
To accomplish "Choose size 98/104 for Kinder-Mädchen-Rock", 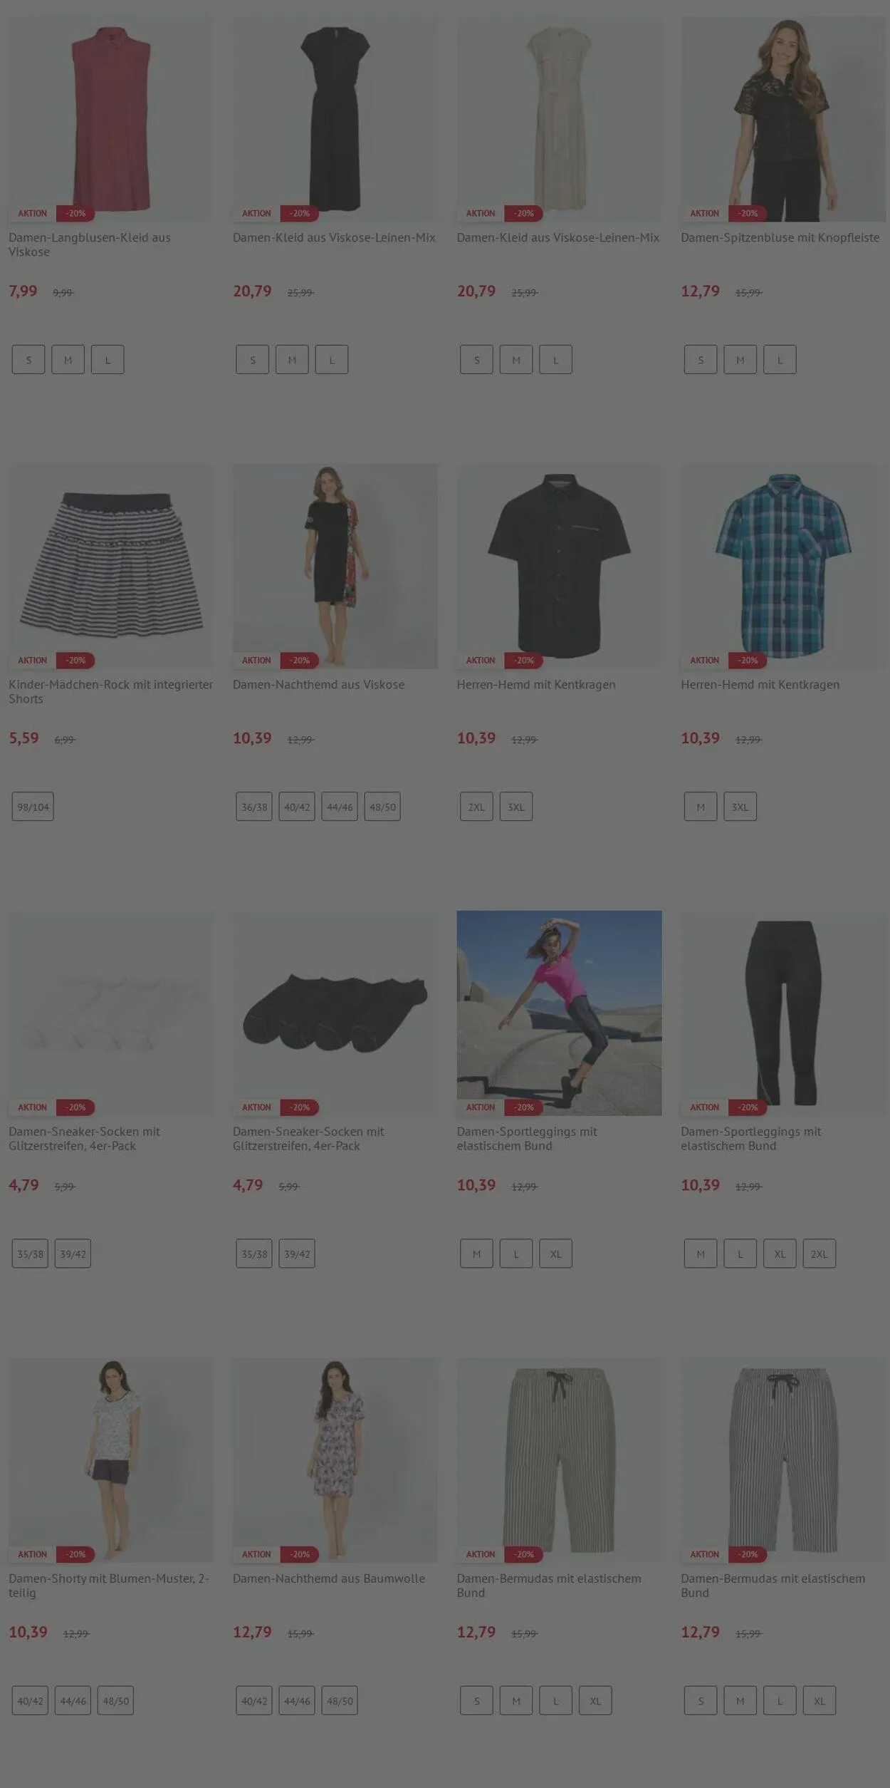I will pos(33,807).
